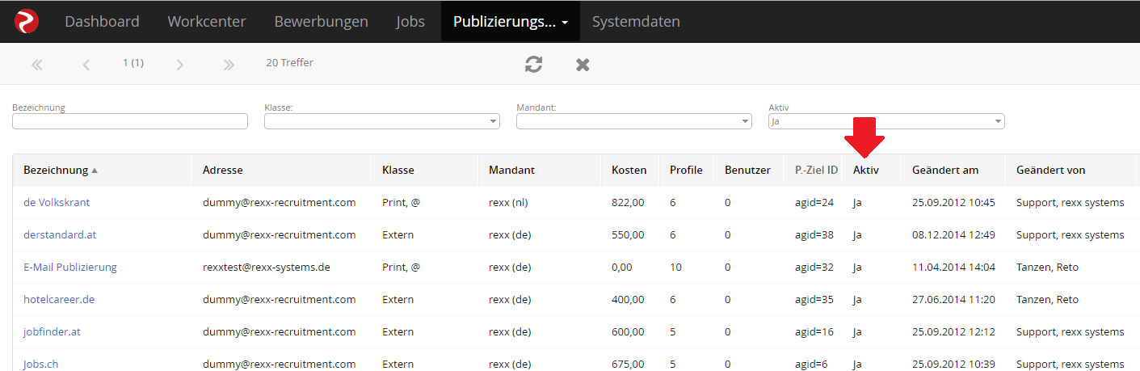
Task: Click date 25.09.2012 12:12
Action: [953, 331]
